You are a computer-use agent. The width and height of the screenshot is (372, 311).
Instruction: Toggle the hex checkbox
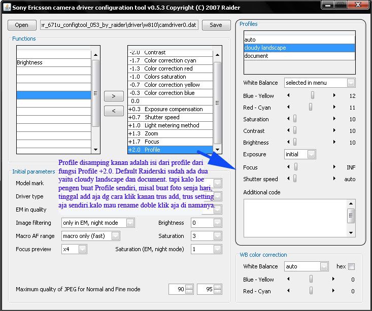tap(351, 267)
